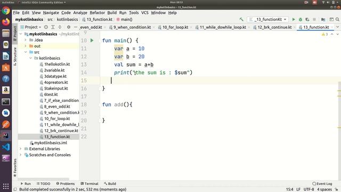Screen dimensions: 341x192
Task: Go to previous highlighted warning arrow
Action: (x=332, y=34)
